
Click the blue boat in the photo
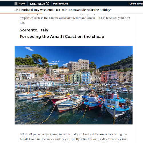point(117,106)
